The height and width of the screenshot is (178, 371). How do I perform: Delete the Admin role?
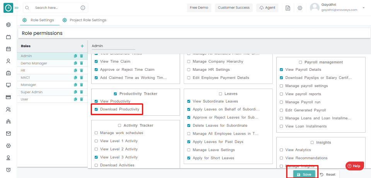(x=82, y=56)
